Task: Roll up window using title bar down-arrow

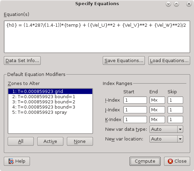Action: (168, 4)
